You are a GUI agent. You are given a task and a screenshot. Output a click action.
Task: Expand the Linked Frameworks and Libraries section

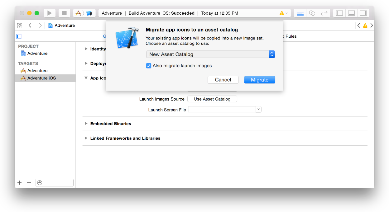86,138
